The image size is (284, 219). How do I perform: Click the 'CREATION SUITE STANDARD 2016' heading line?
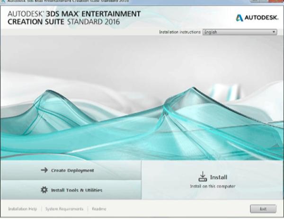pyautogui.click(x=64, y=22)
